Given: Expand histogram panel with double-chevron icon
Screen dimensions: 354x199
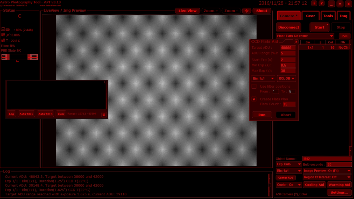Looking at the screenshot, I should coord(104,114).
